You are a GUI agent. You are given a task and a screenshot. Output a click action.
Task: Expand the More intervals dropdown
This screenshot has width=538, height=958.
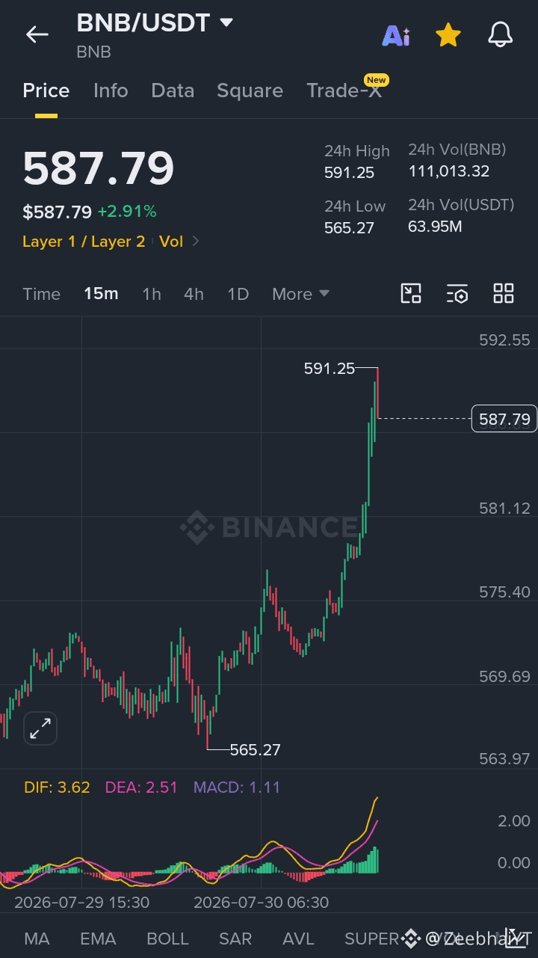[x=300, y=294]
